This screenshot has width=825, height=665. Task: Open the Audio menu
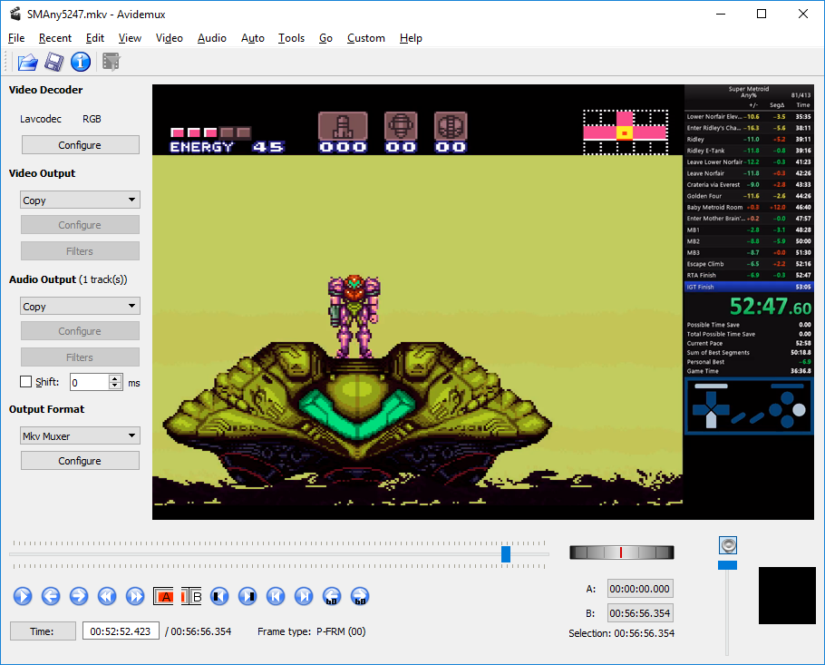(211, 38)
